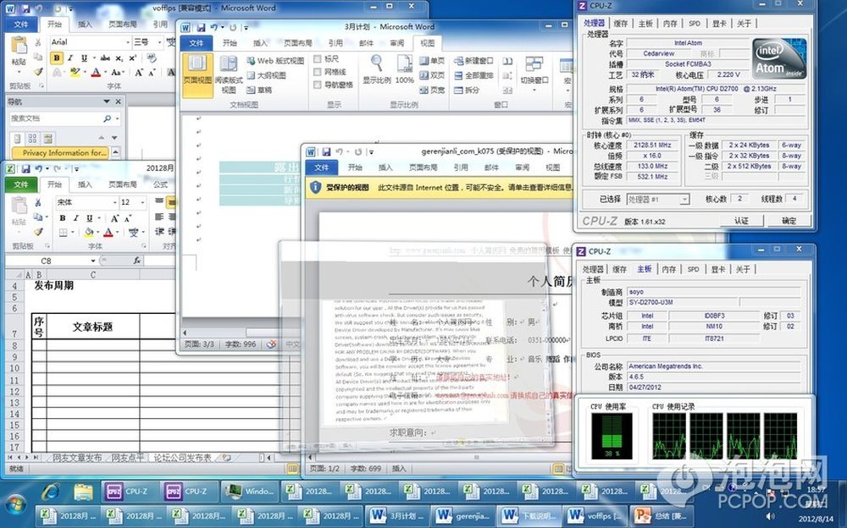Open the 显示比例 zoom dialog
Screen dimensions: 847x528
tap(377, 70)
